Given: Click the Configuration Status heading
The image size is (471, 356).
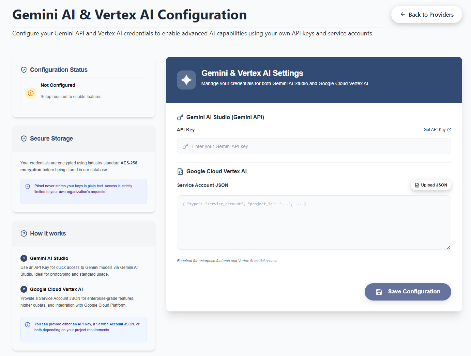Looking at the screenshot, I should point(59,70).
